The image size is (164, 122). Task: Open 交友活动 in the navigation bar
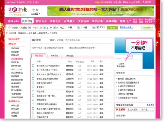(83, 21)
